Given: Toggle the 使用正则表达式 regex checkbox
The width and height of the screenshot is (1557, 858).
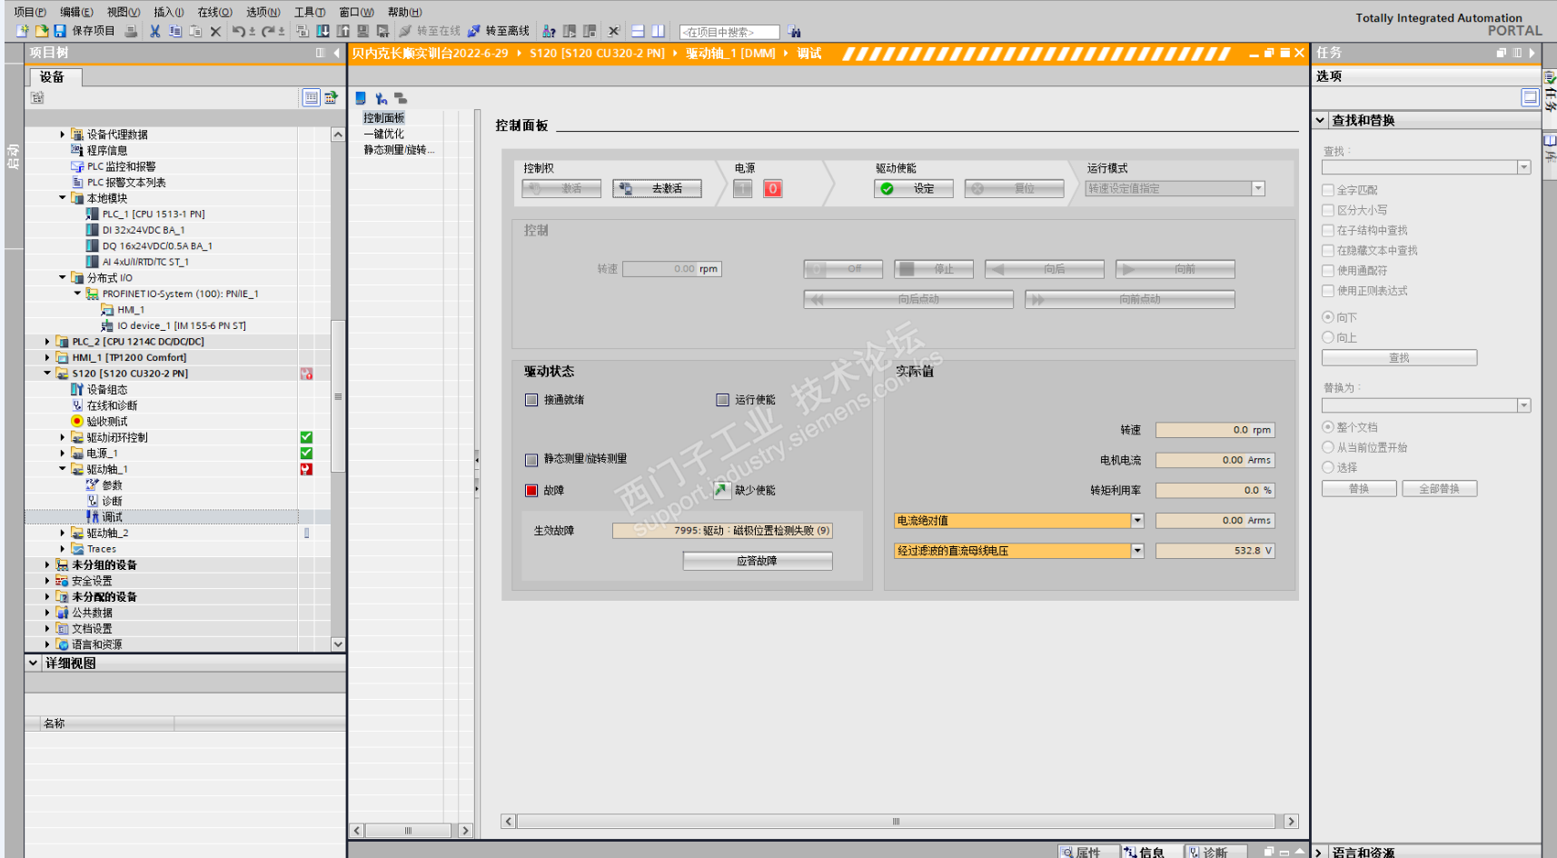Looking at the screenshot, I should (x=1328, y=290).
